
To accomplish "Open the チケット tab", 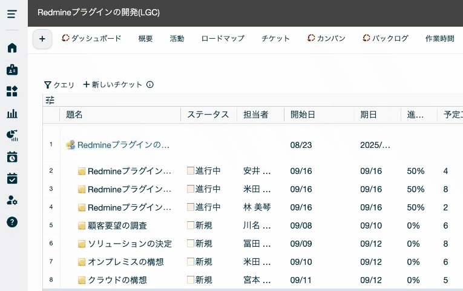I will (x=275, y=38).
